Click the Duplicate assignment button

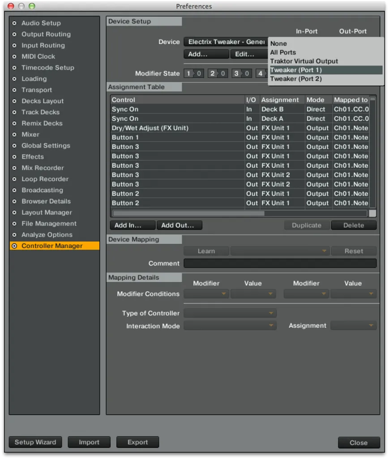click(x=307, y=225)
